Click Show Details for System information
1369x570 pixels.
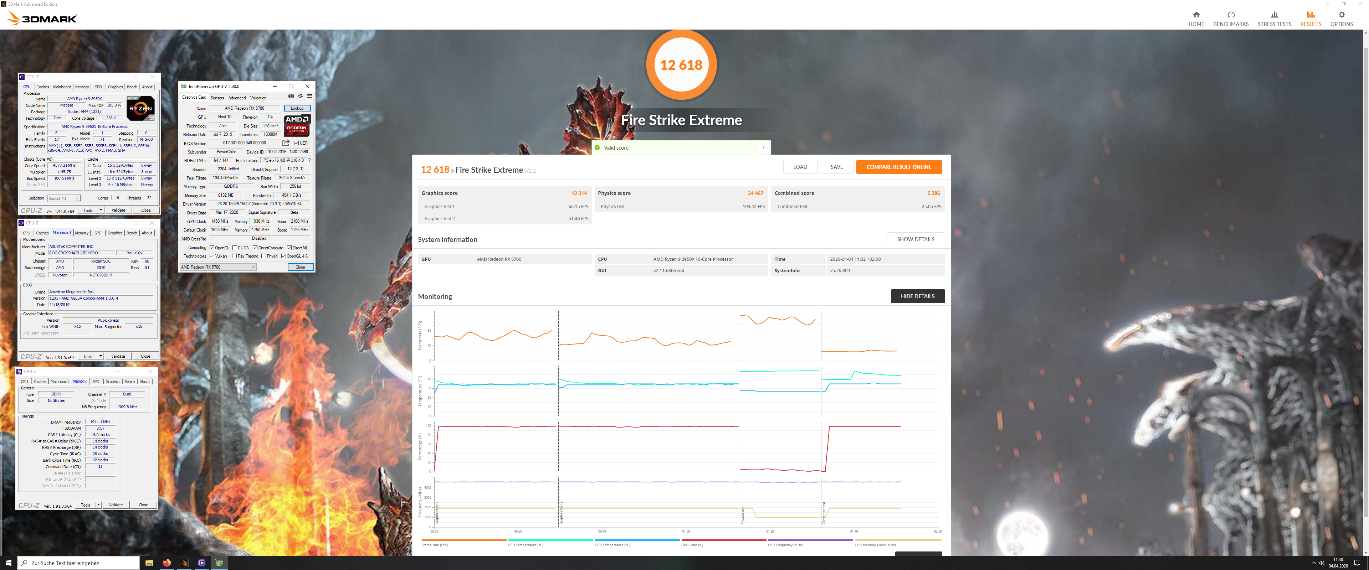915,239
